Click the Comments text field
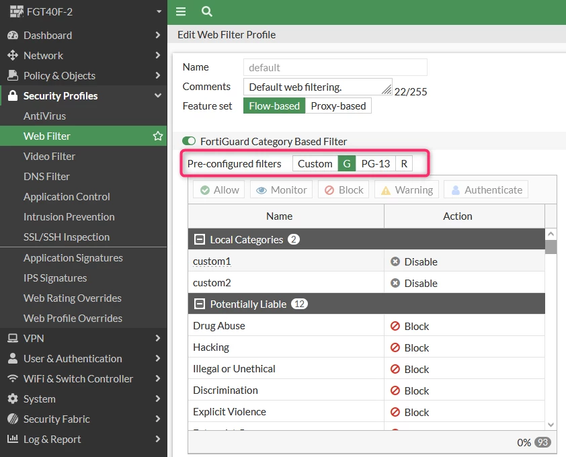Viewport: 566px width, 457px height. click(318, 87)
